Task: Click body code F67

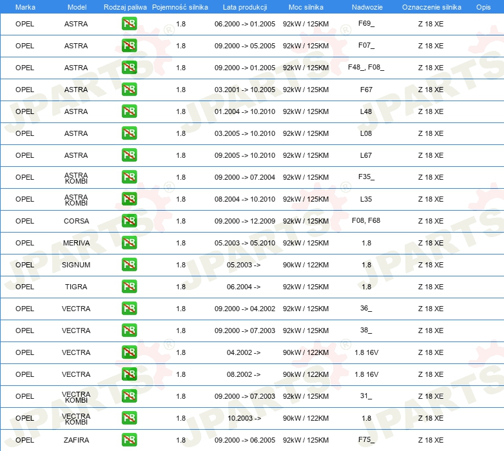Action: tap(366, 90)
